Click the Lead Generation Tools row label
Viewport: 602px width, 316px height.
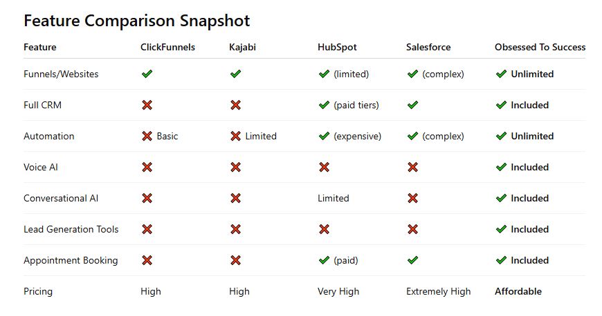(71, 229)
